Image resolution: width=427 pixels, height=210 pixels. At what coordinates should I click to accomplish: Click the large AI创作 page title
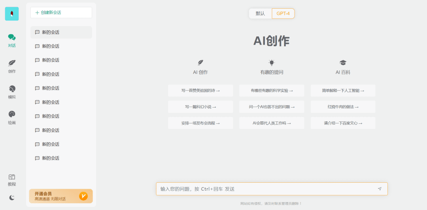272,41
